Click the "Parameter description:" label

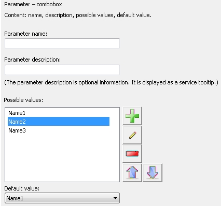coord(32,60)
